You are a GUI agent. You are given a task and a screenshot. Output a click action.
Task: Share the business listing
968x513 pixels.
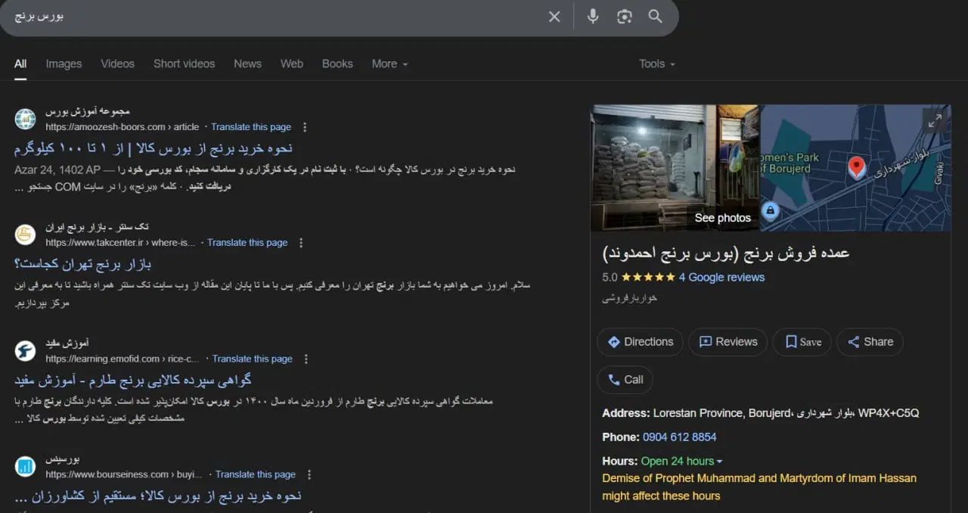(x=870, y=342)
